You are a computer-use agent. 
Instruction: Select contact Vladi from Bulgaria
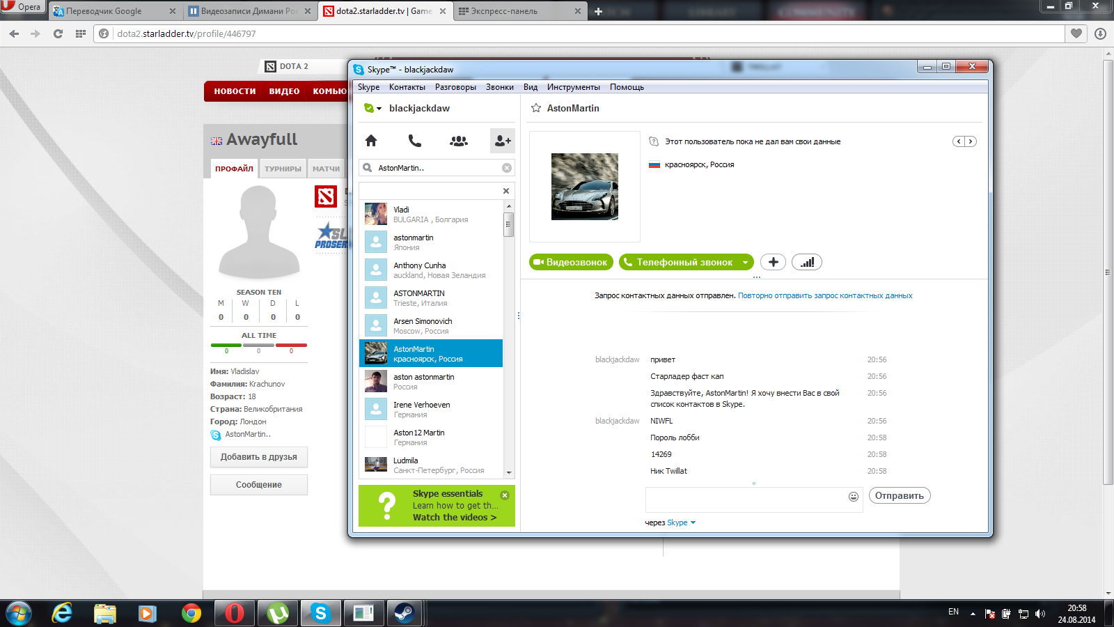point(431,214)
